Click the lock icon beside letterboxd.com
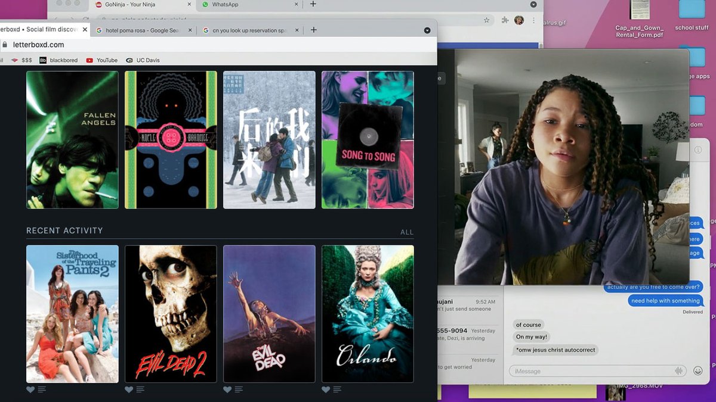 tap(5, 45)
